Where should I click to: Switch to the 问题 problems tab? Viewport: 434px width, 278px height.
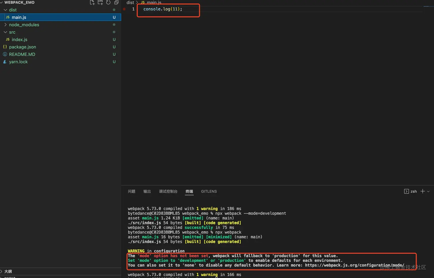(x=131, y=191)
